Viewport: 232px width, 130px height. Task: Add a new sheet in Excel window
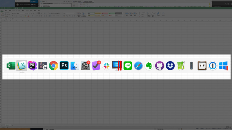tap(12, 125)
